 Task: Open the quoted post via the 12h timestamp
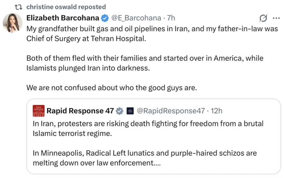(x=216, y=111)
